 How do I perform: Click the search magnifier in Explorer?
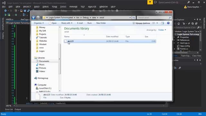170,17
